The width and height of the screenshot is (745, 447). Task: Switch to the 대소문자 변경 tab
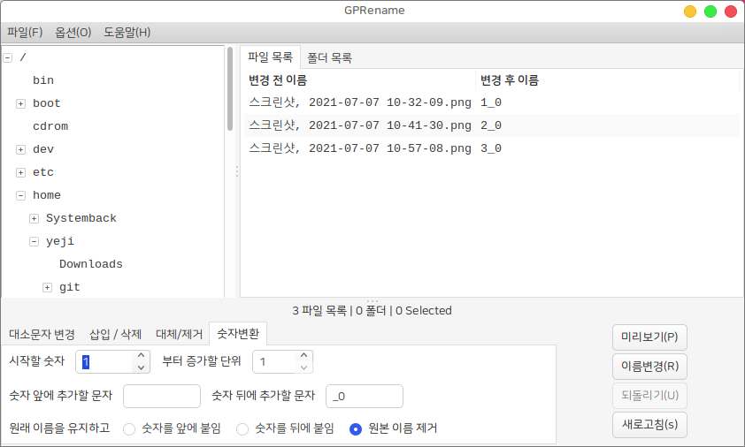(42, 334)
